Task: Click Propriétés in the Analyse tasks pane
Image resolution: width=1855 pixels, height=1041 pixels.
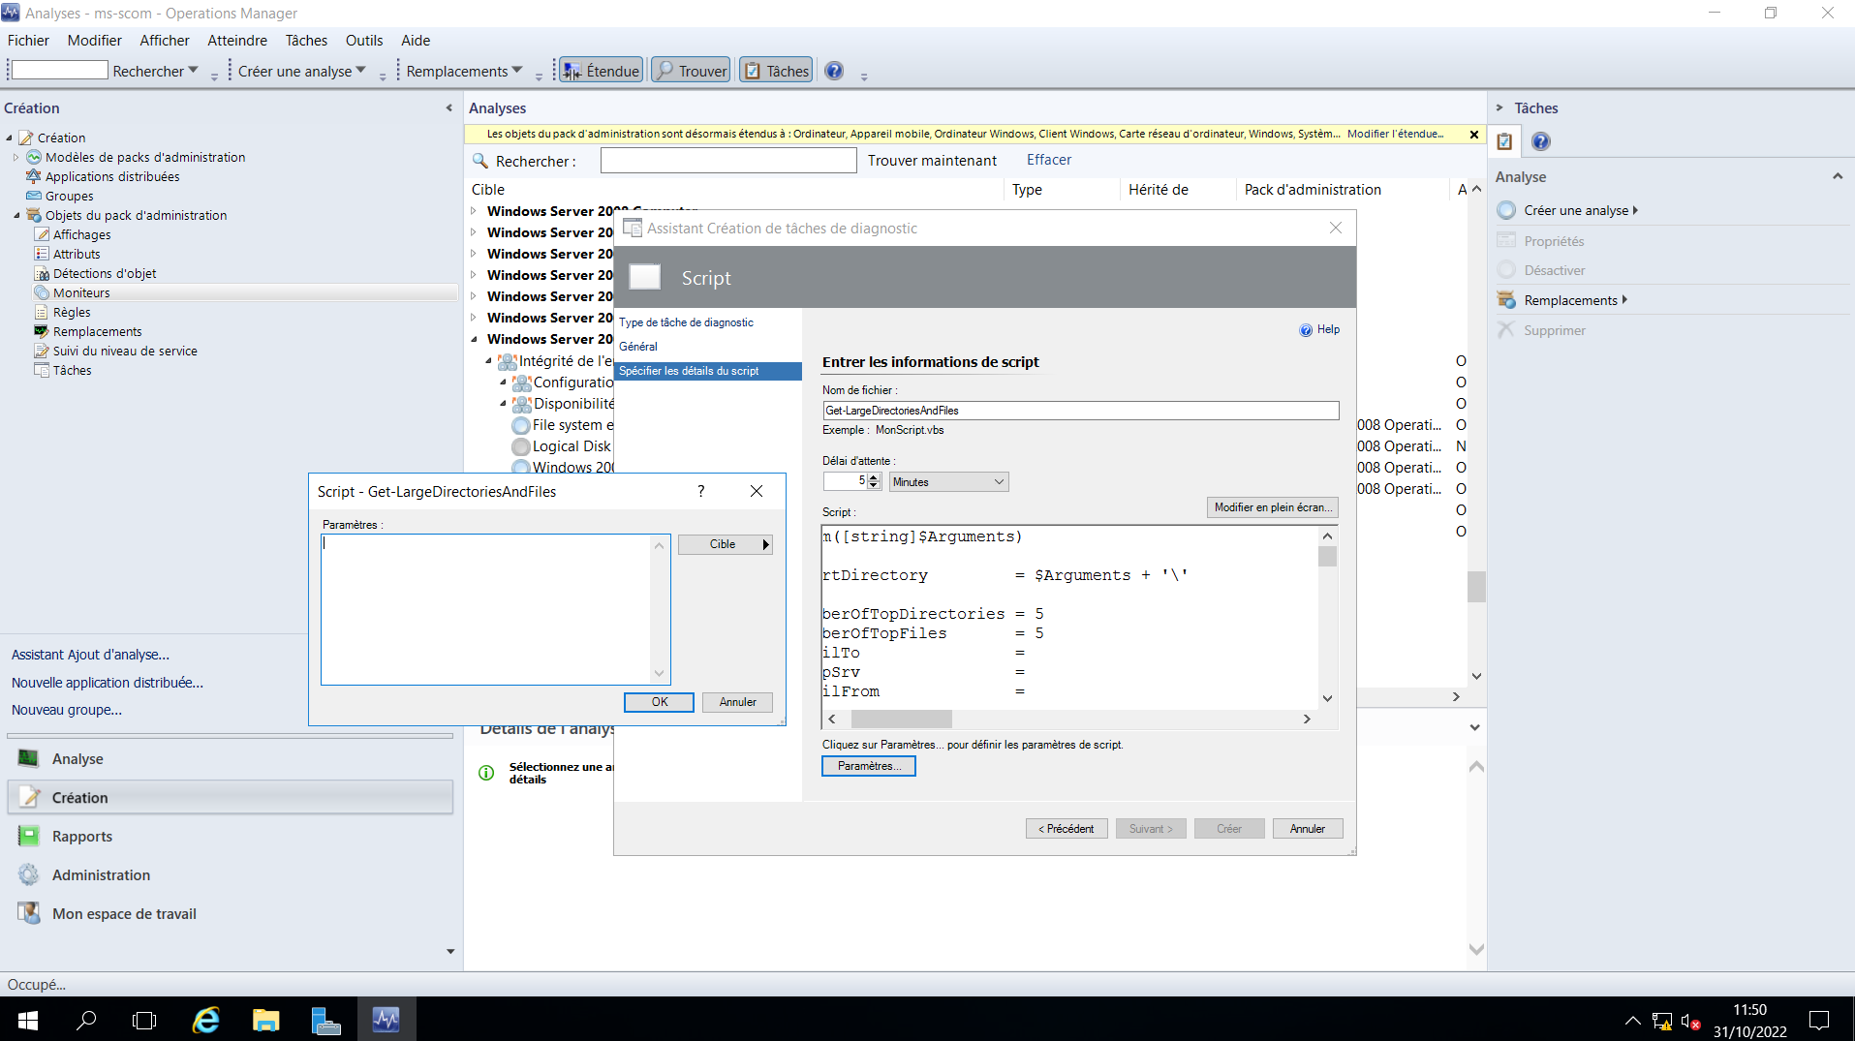Action: pyautogui.click(x=1553, y=239)
